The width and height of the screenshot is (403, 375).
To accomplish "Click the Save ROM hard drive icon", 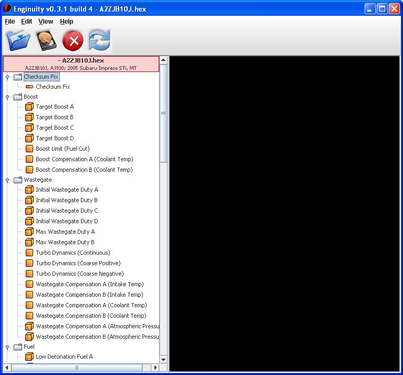I will 46,40.
